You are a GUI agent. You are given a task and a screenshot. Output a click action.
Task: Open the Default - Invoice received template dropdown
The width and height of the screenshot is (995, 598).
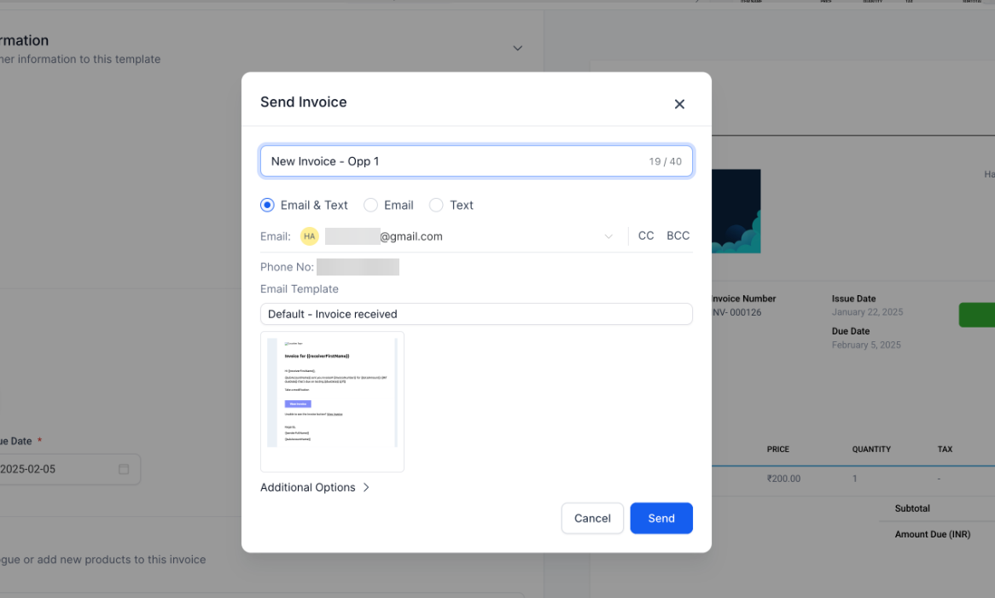tap(476, 314)
